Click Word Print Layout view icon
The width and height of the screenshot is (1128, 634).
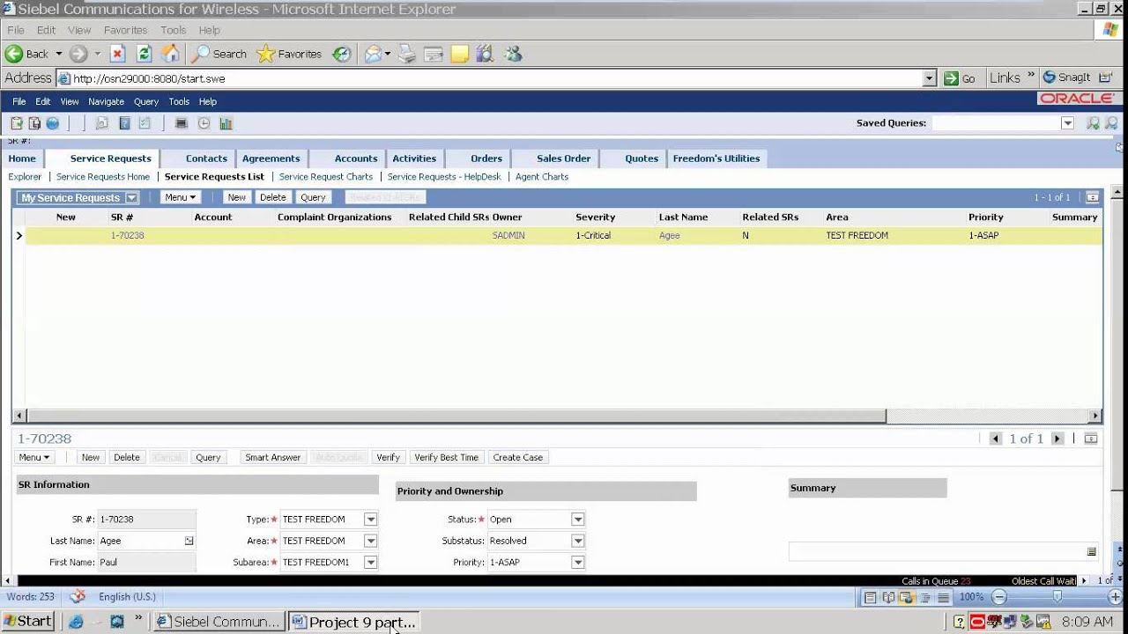[x=870, y=597]
